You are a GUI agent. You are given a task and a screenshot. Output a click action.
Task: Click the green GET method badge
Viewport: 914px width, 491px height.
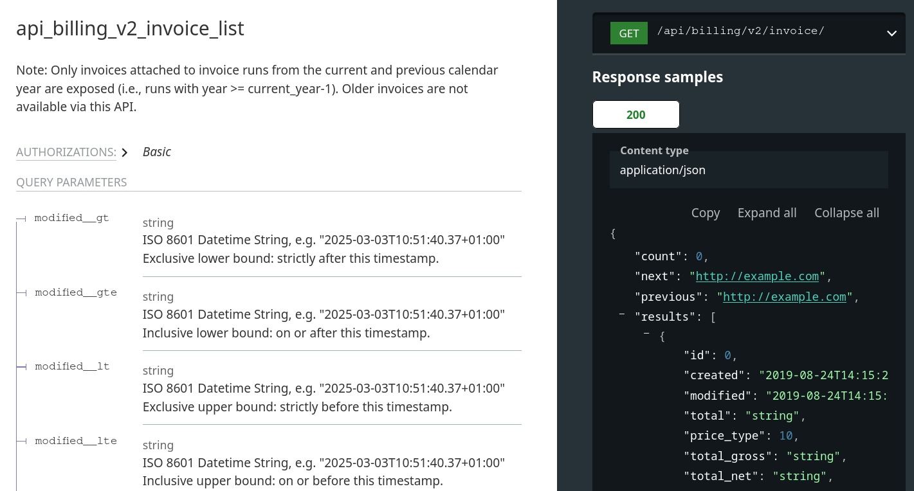coord(628,33)
